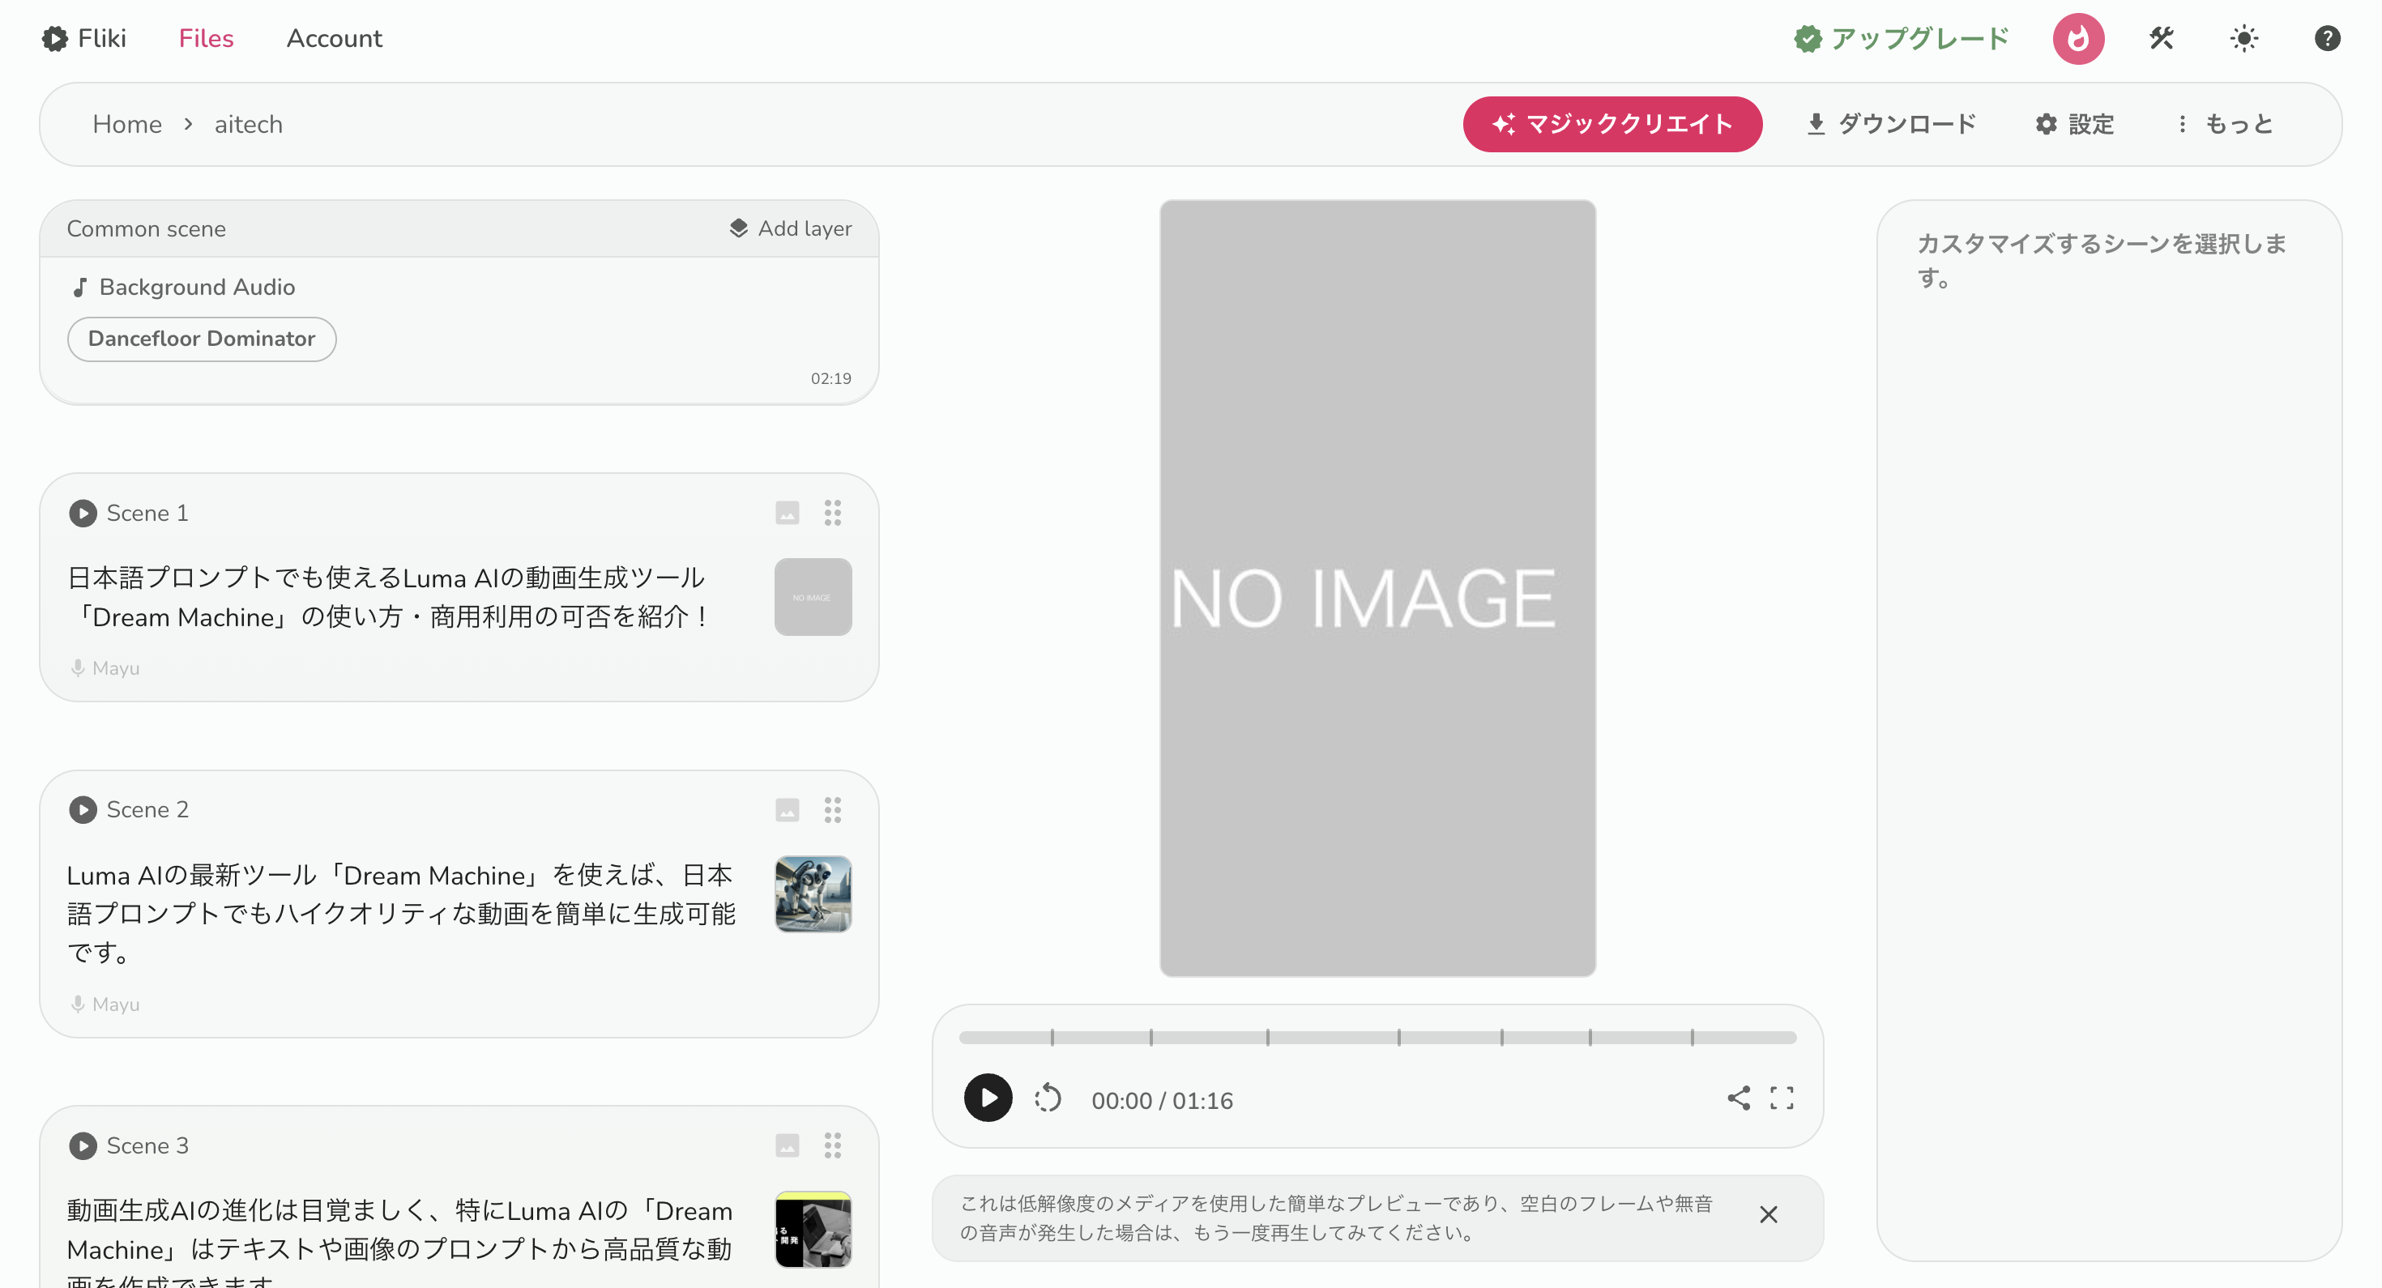Play Scene 3
Image resolution: width=2382 pixels, height=1288 pixels.
[83, 1145]
